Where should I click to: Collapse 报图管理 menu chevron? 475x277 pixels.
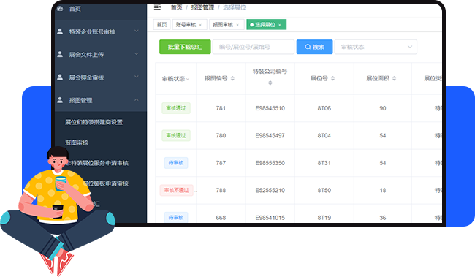137,99
